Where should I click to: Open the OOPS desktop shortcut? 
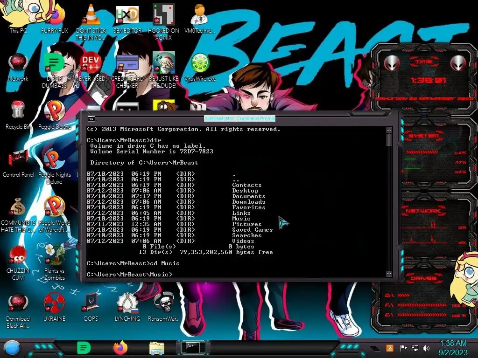tap(91, 308)
